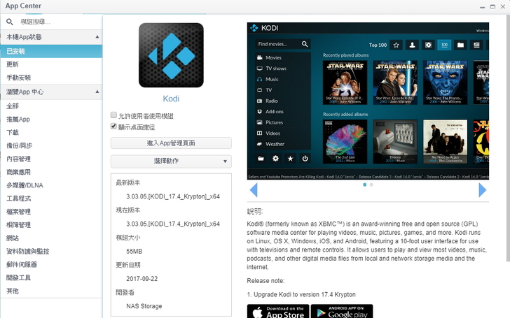
Task: Click the Release note heading
Action: (266, 281)
